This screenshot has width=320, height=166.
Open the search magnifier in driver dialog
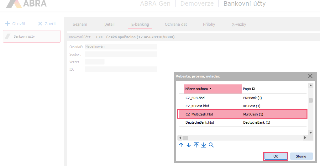point(211,145)
